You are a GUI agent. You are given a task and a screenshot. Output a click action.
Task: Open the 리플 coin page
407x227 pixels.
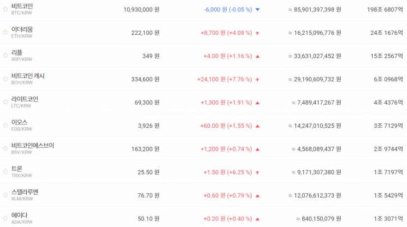16,52
